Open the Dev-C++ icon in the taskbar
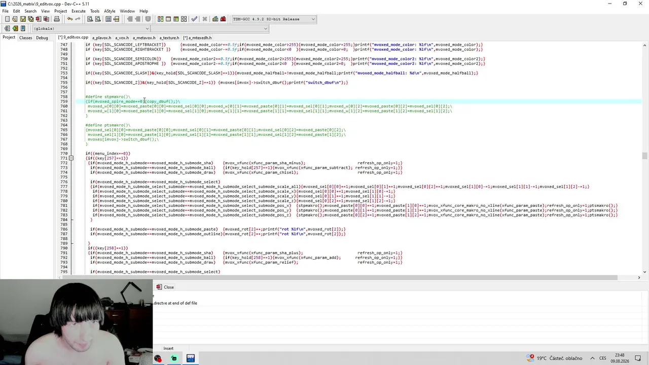This screenshot has width=649, height=365. (x=190, y=358)
